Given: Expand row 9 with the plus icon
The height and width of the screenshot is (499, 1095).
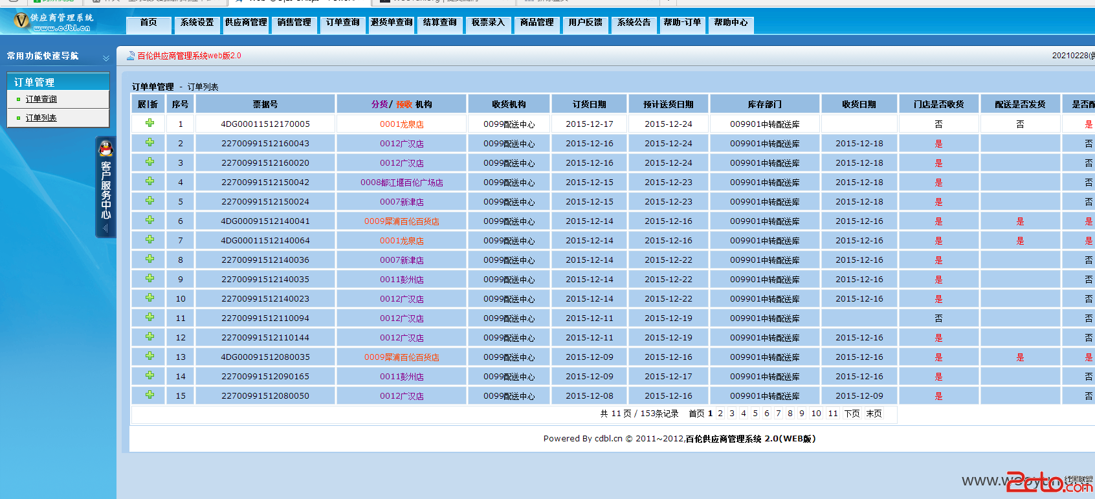Looking at the screenshot, I should click(x=149, y=278).
